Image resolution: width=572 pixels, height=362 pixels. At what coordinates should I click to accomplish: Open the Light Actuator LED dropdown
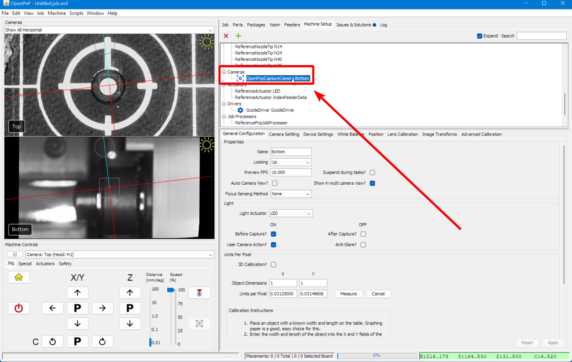[x=291, y=213]
